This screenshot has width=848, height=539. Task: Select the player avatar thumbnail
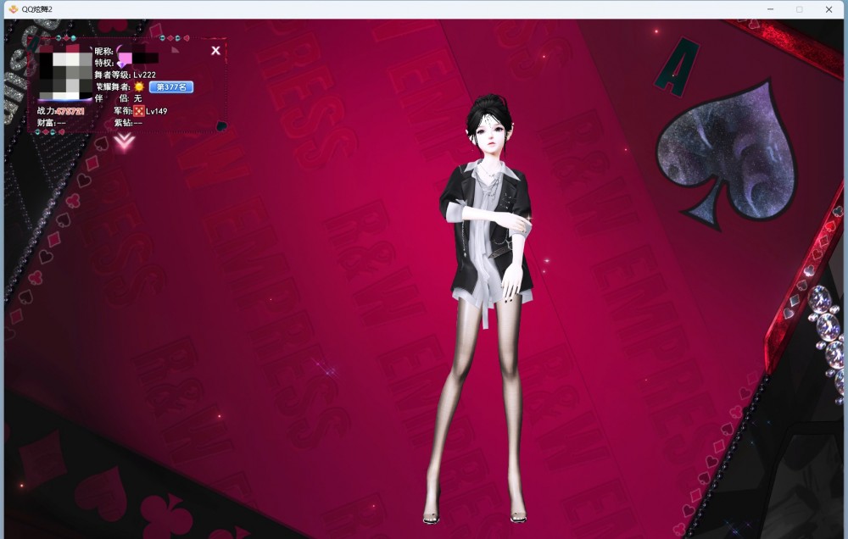tap(65, 73)
